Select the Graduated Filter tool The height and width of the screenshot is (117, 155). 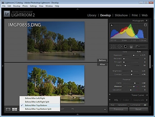click(x=131, y=46)
